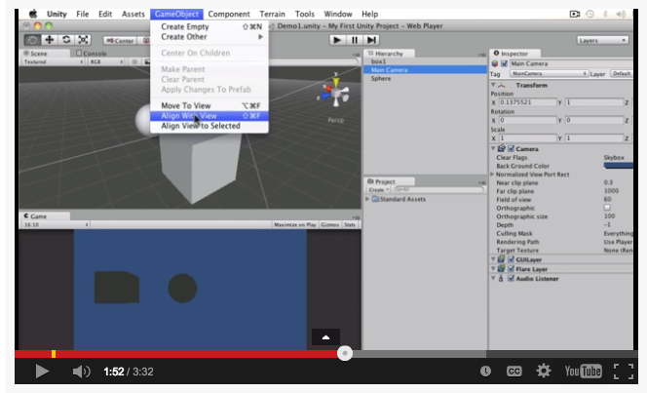Expand Normalized View Port Rect
The height and width of the screenshot is (393, 647).
[x=492, y=175]
